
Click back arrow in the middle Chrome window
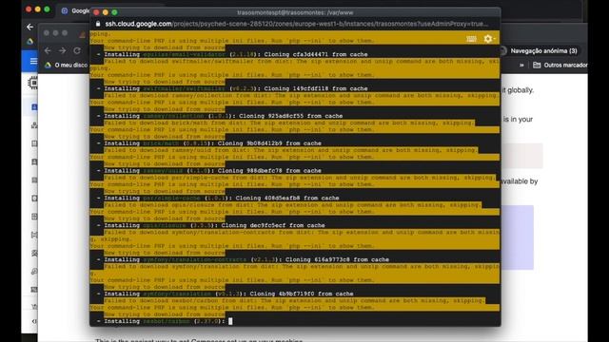coord(48,50)
